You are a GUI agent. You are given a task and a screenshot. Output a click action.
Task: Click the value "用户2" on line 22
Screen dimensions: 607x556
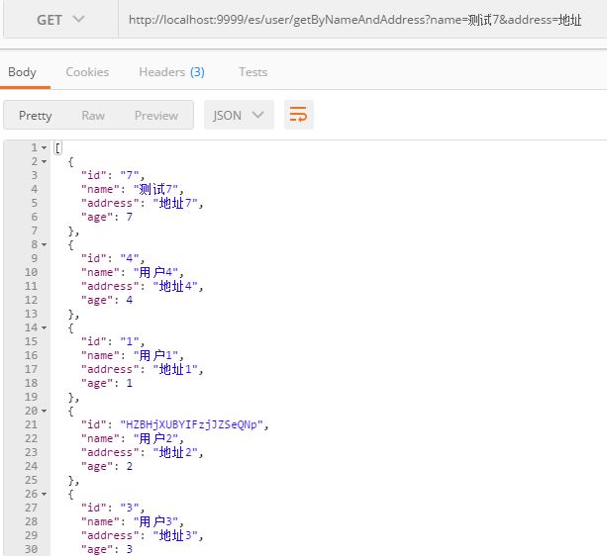pos(155,438)
